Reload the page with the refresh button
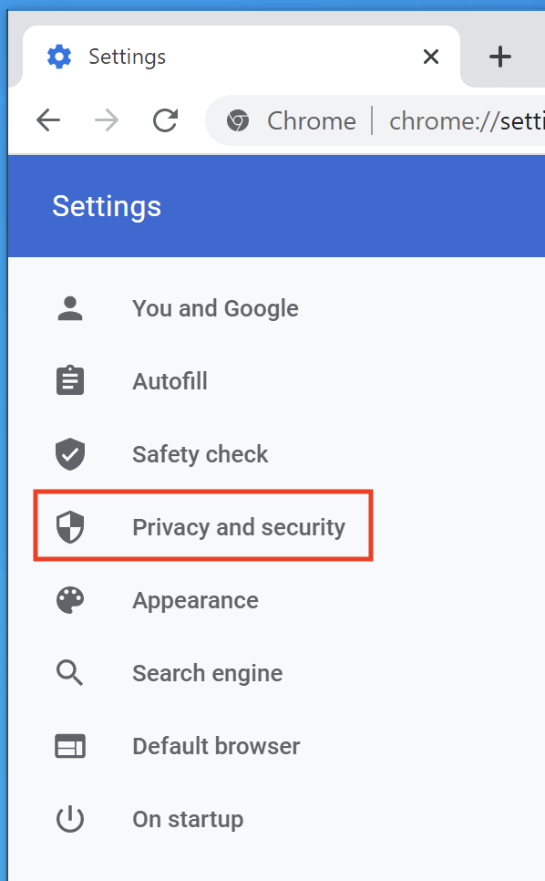 [165, 120]
